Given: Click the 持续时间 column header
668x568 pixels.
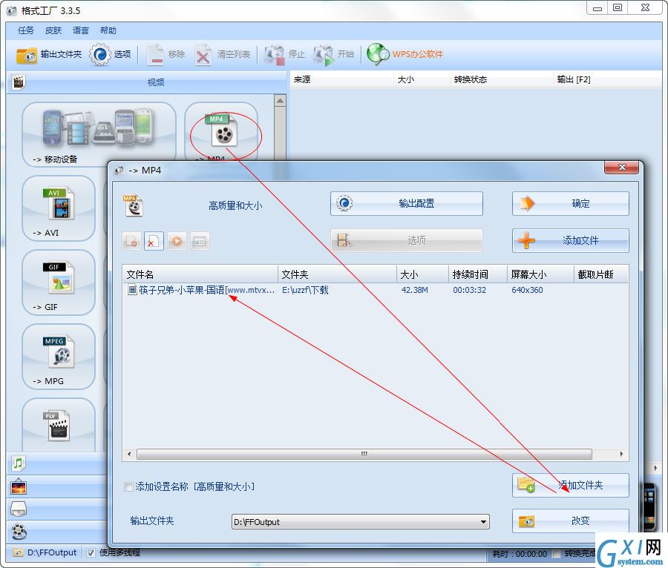Looking at the screenshot, I should point(478,274).
